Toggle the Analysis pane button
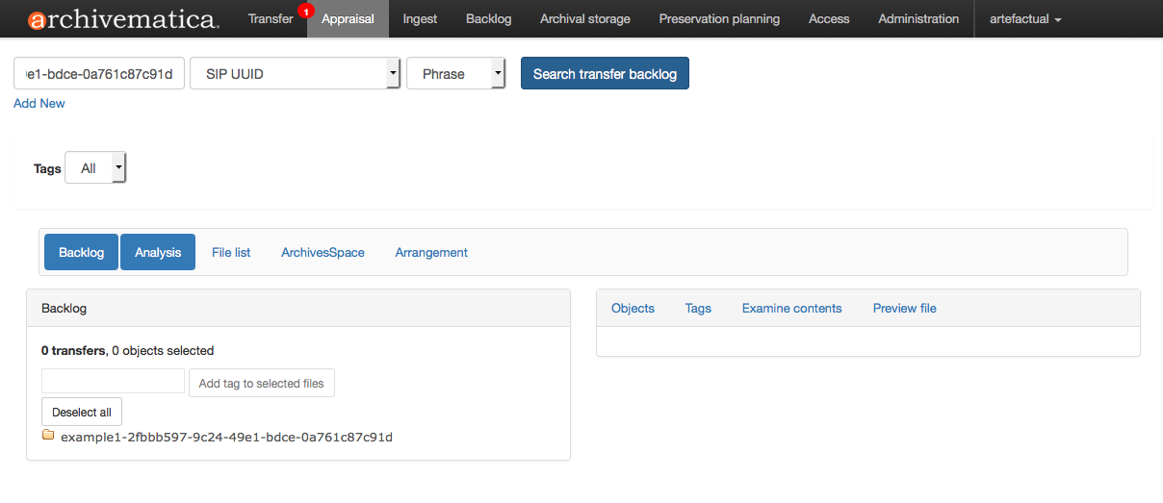 (x=158, y=252)
